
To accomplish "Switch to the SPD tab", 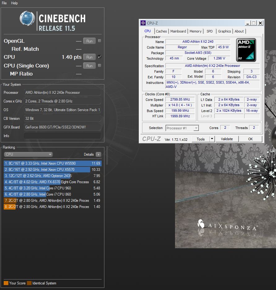I will [209, 31].
